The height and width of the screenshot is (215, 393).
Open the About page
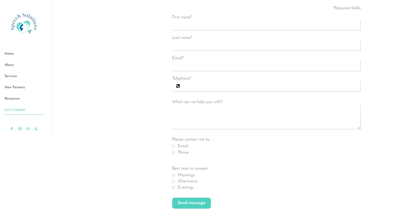[x=9, y=65]
